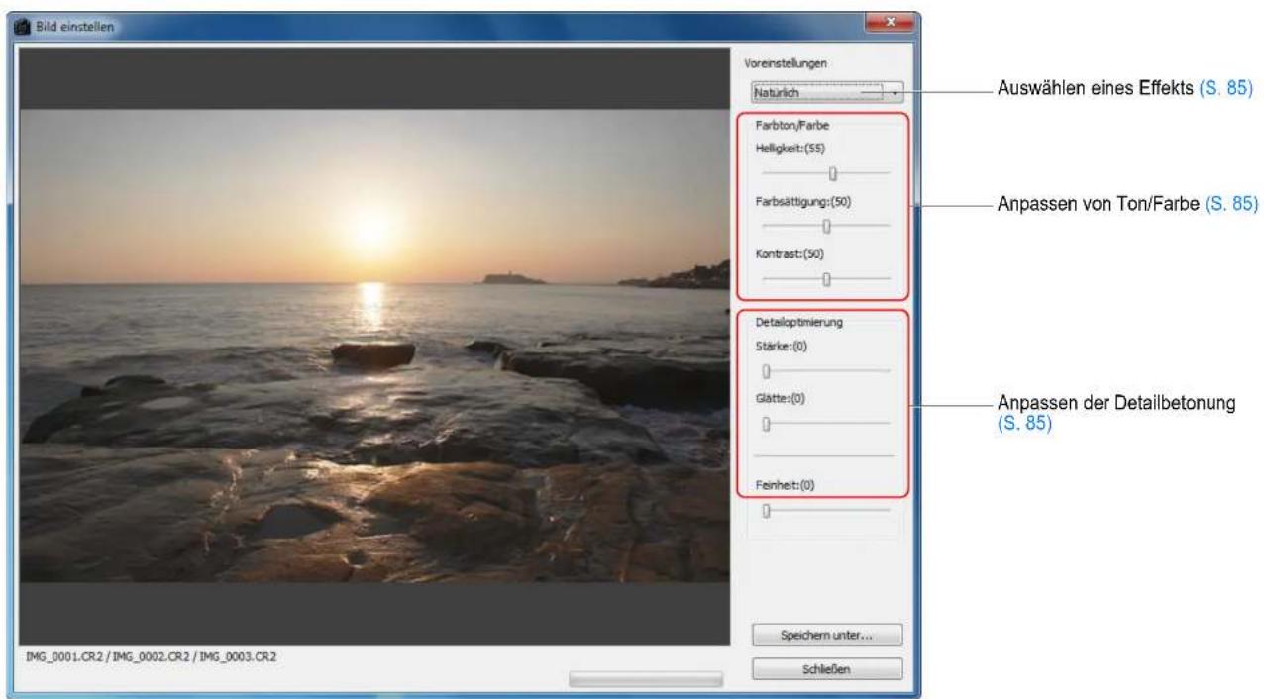
Task: Click the Speichern unter... button
Action: (x=827, y=634)
